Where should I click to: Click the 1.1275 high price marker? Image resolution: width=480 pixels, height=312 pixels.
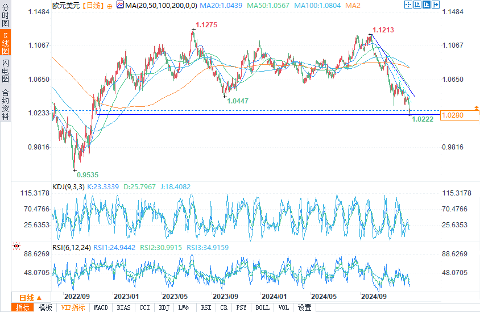(206, 25)
